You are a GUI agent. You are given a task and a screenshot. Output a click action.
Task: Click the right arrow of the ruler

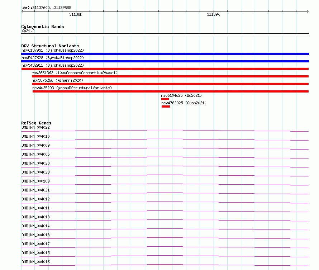click(308, 11)
